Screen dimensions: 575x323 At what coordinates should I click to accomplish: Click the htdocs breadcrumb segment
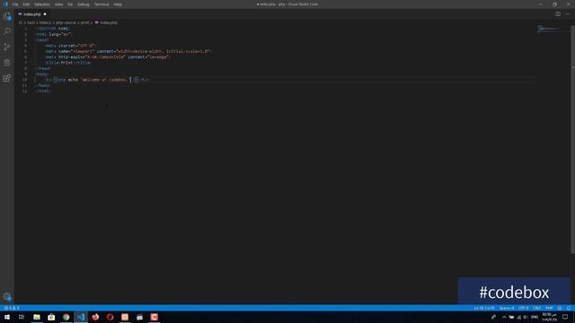pos(46,22)
